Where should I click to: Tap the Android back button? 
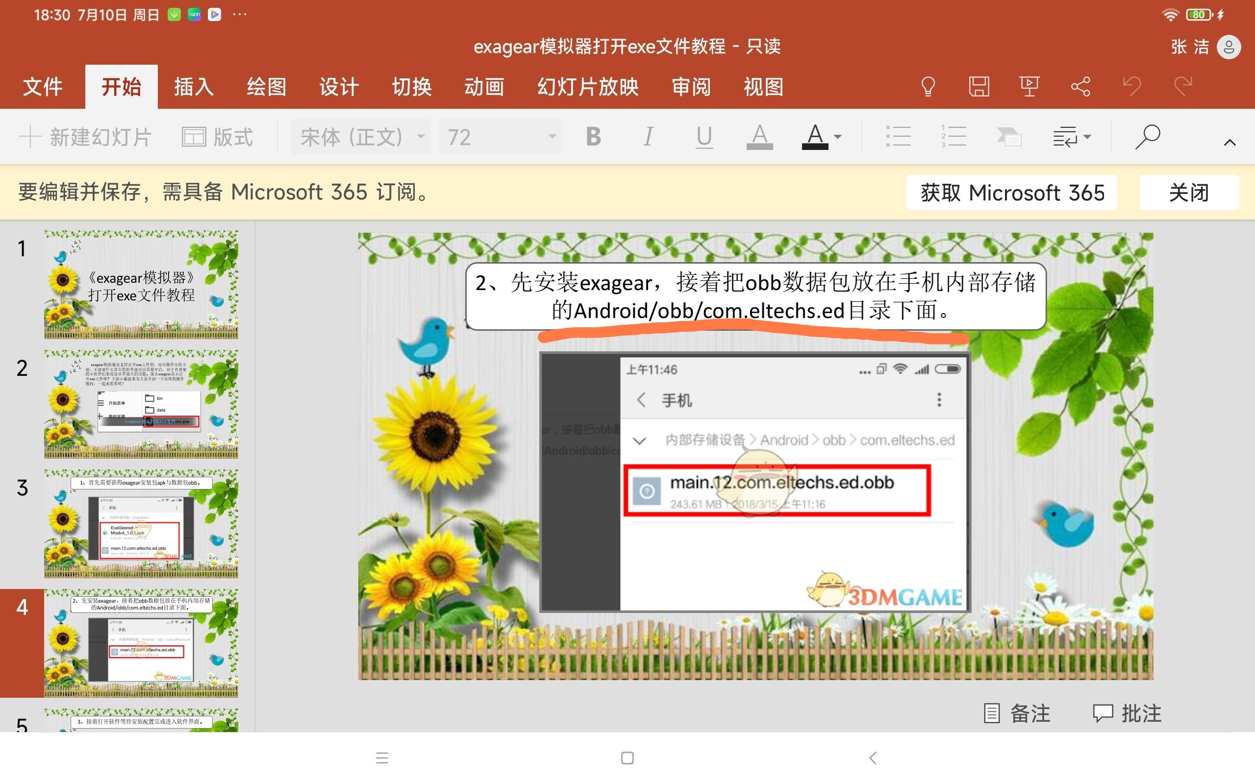click(873, 758)
